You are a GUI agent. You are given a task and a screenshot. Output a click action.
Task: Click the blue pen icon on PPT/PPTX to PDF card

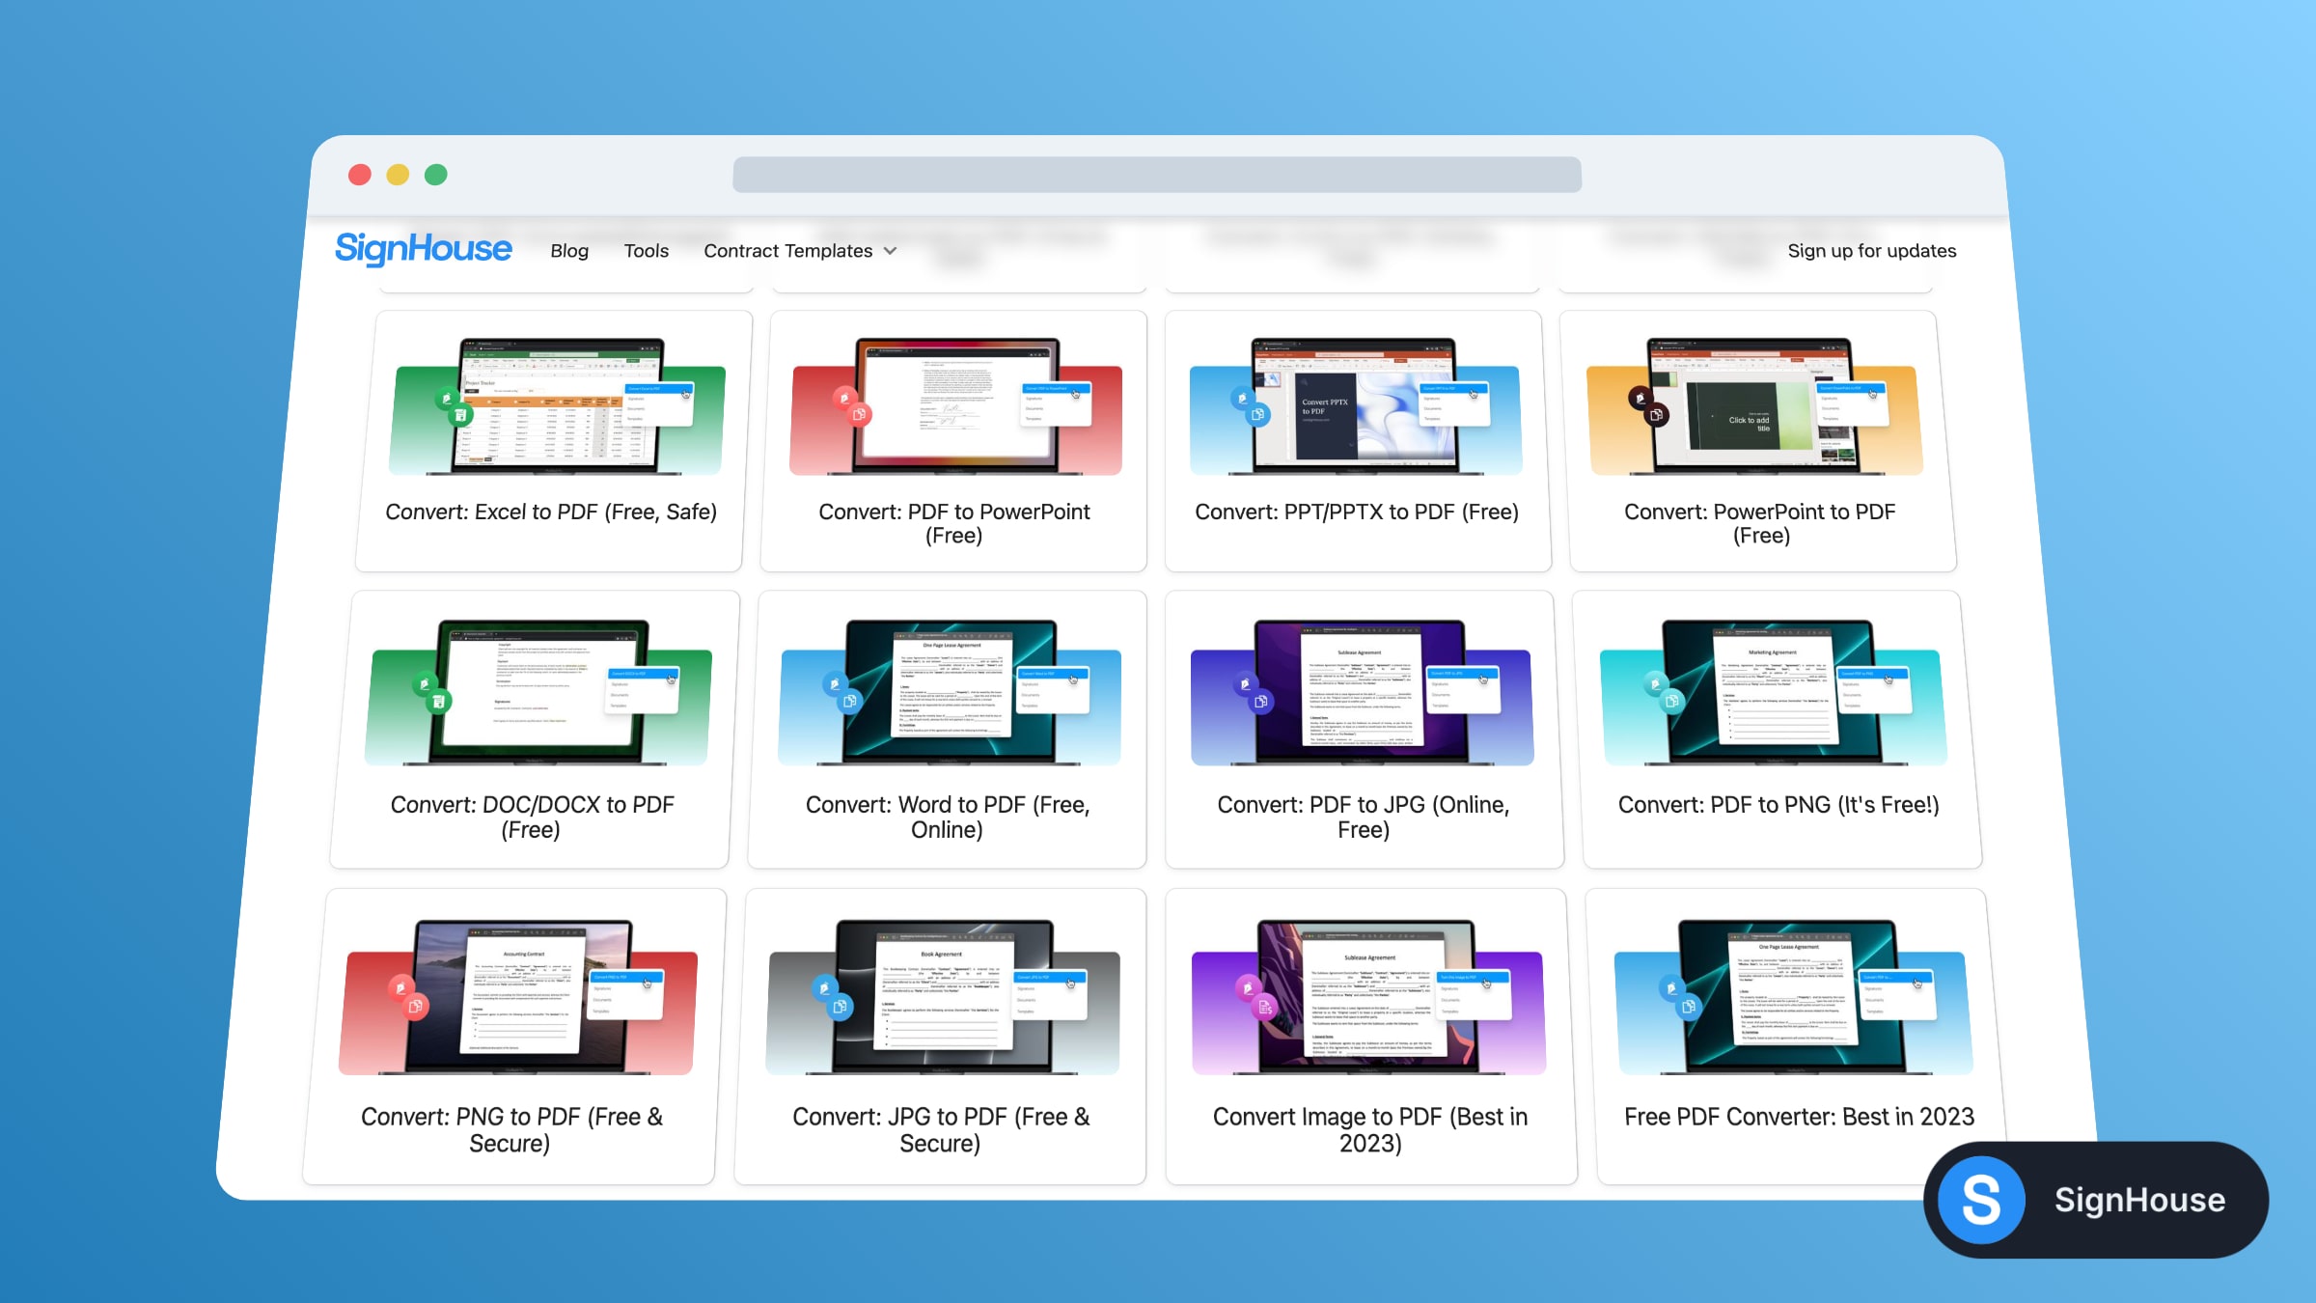point(1244,398)
